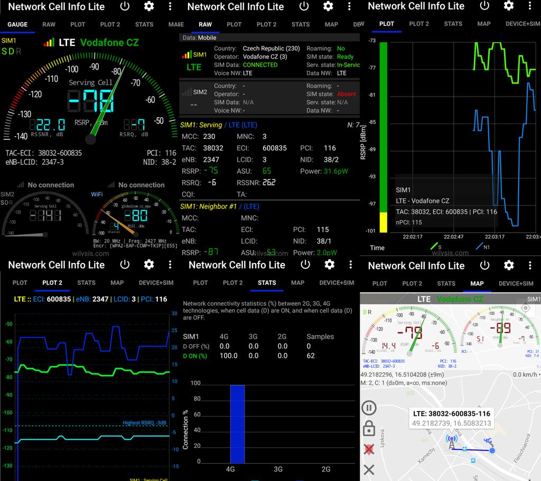541x481 pixels.
Task: Tap the Serving Cell gauge on GAUGE screen
Action: tap(90, 97)
